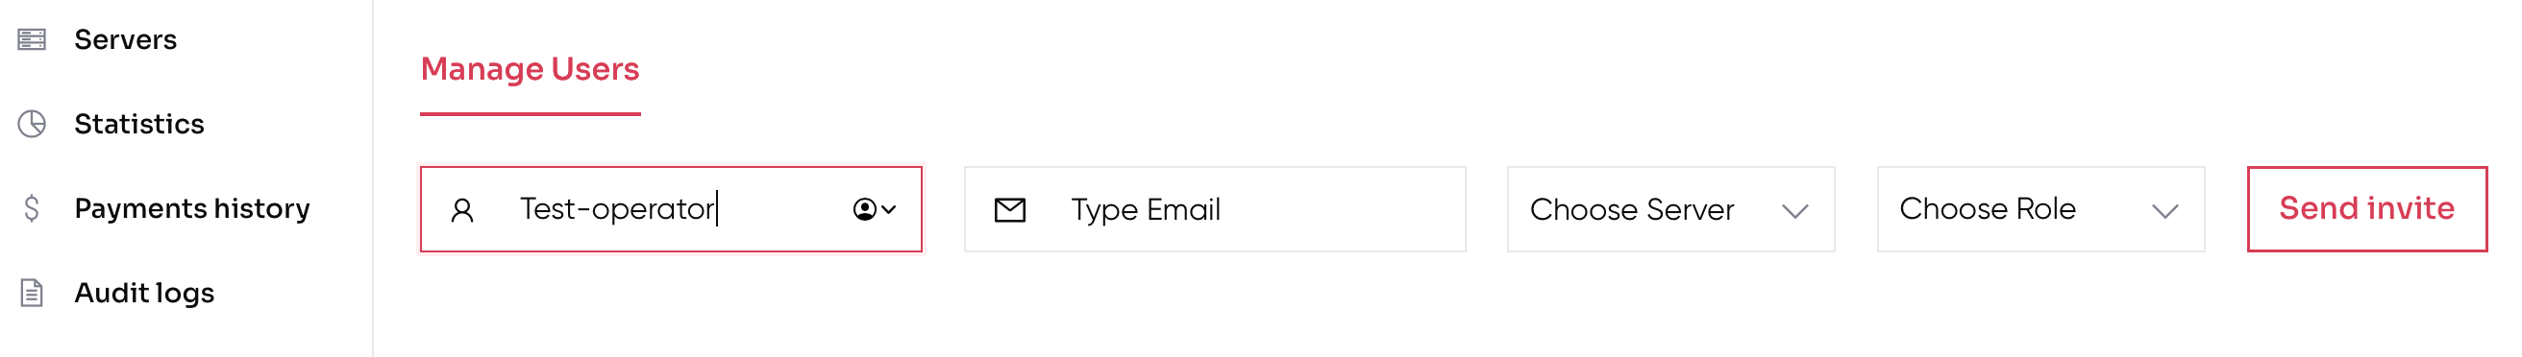The image size is (2522, 357).
Task: Click the person icon in name field
Action: pyautogui.click(x=462, y=210)
